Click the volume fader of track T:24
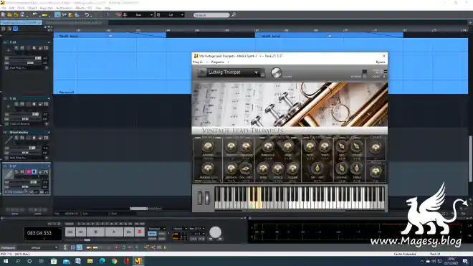 [x=38, y=58]
